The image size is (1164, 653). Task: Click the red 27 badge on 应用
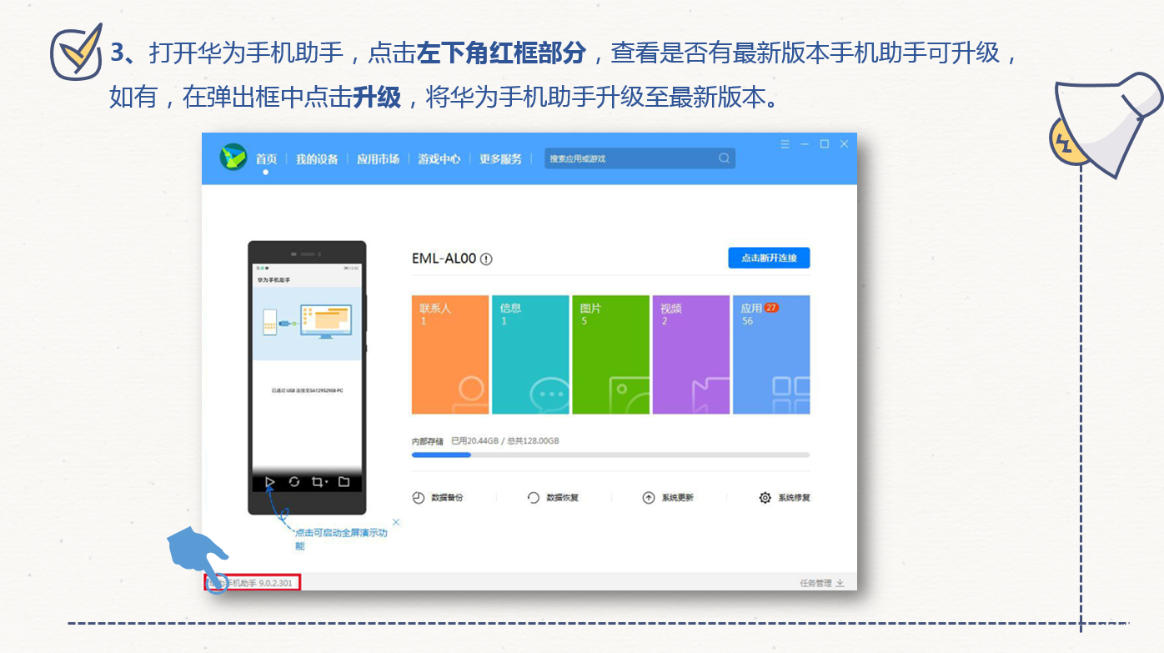(771, 308)
